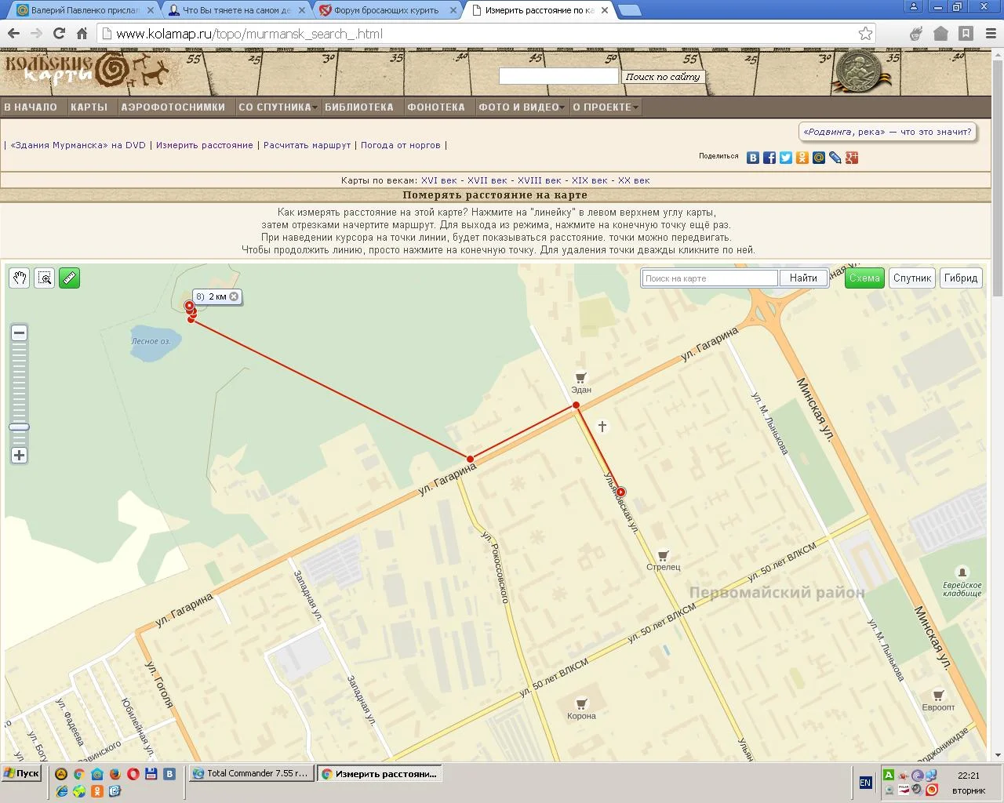Share the page on Odnoklassniki
Viewport: 1004px width, 803px height.
coord(802,158)
